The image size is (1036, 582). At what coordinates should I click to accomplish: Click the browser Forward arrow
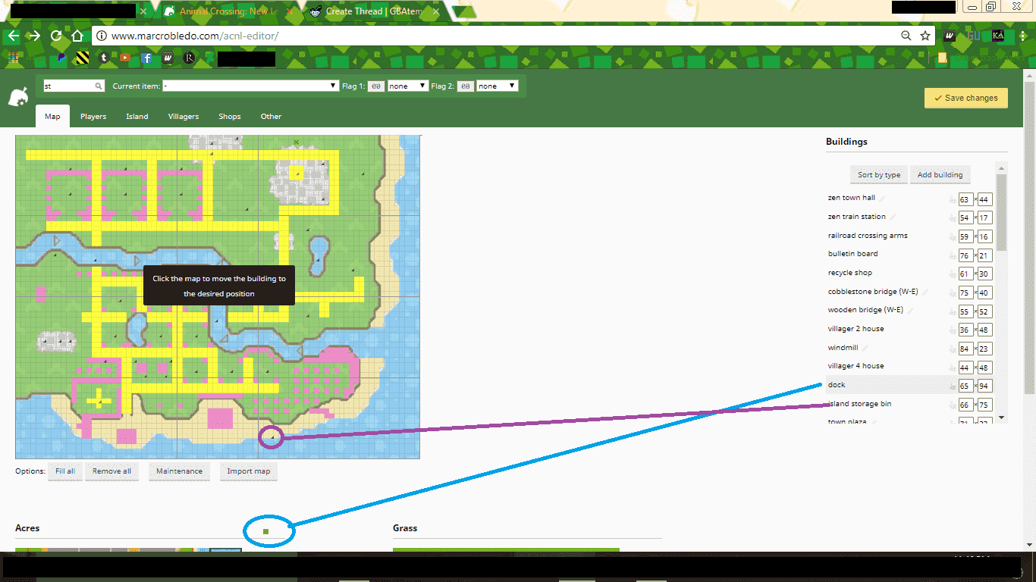34,36
